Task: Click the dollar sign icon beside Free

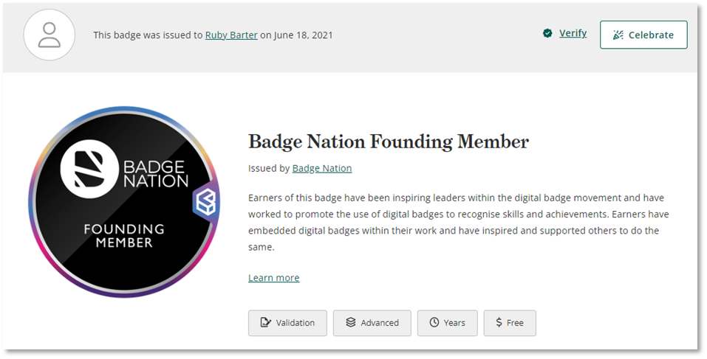Action: [x=499, y=323]
